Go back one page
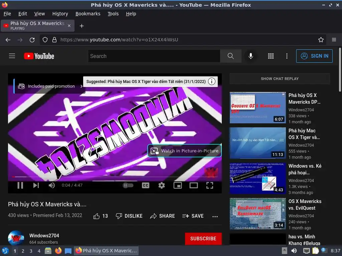 (x=8, y=40)
